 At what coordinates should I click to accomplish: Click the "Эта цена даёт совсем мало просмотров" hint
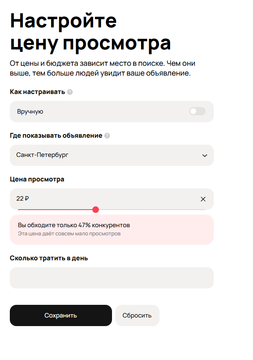tap(69, 234)
